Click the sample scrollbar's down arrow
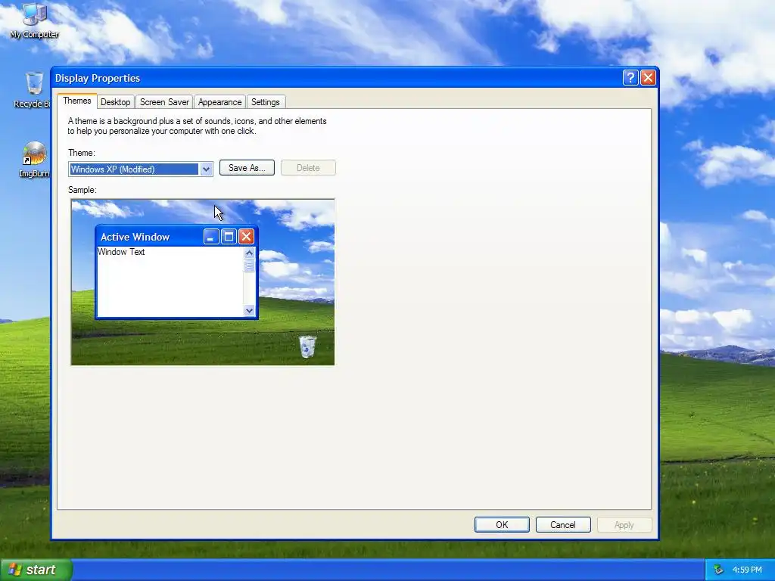The width and height of the screenshot is (775, 581). click(249, 310)
